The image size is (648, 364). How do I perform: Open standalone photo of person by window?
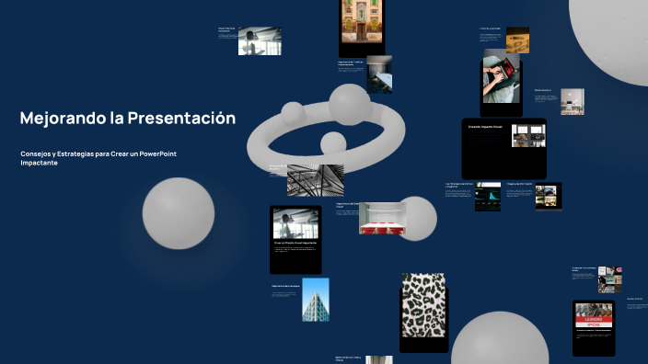tap(260, 40)
